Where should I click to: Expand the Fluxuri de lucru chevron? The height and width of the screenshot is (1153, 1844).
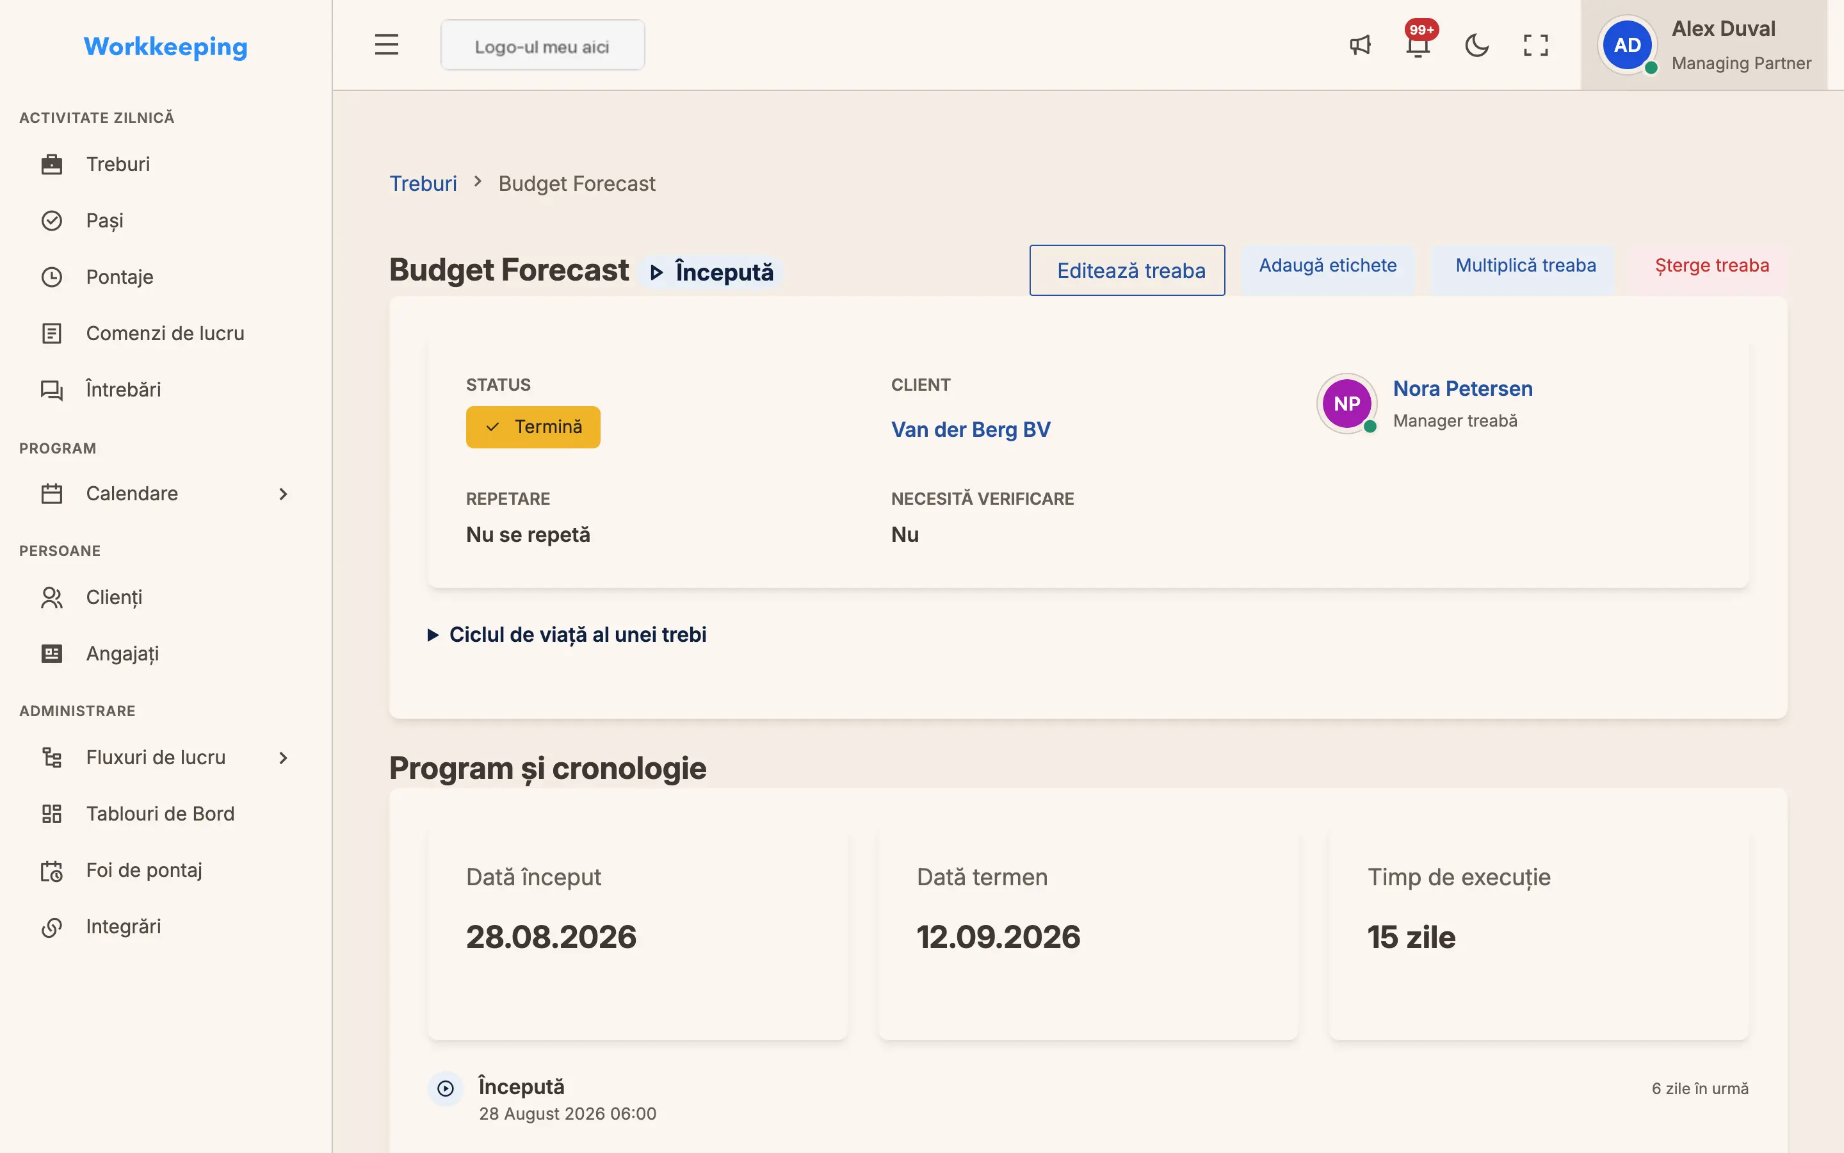[x=284, y=757]
